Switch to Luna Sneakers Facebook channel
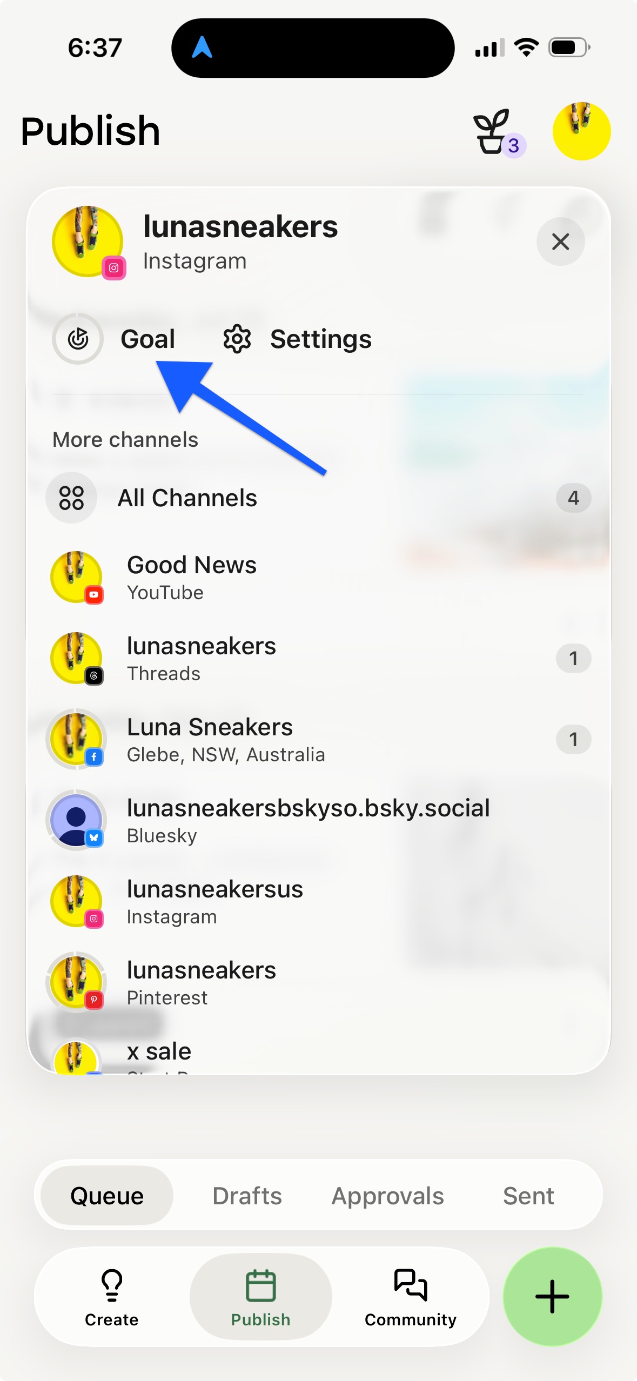The image size is (637, 1381). point(318,740)
